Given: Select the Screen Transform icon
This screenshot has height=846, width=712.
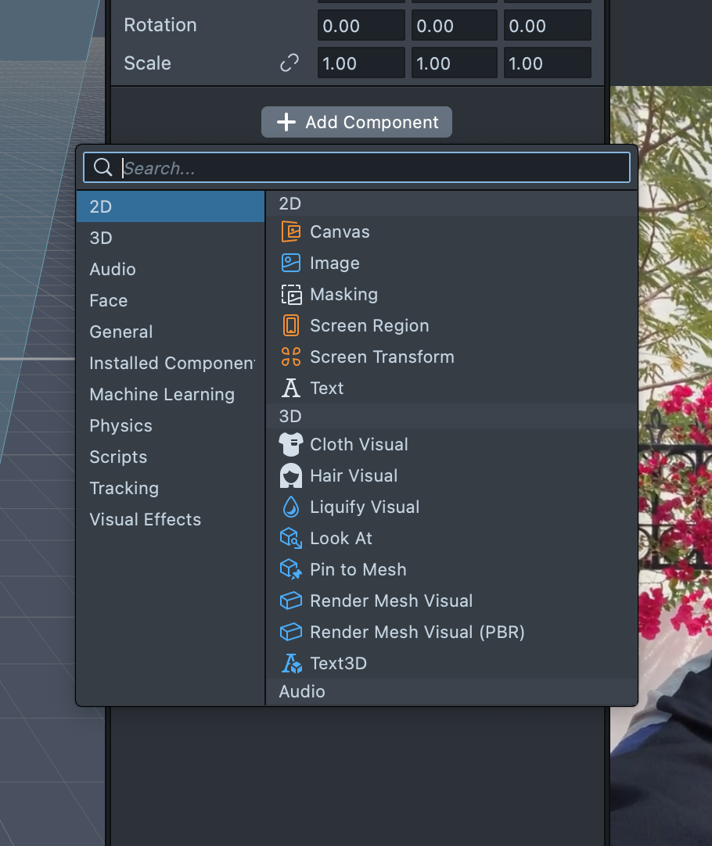Looking at the screenshot, I should click(x=291, y=357).
